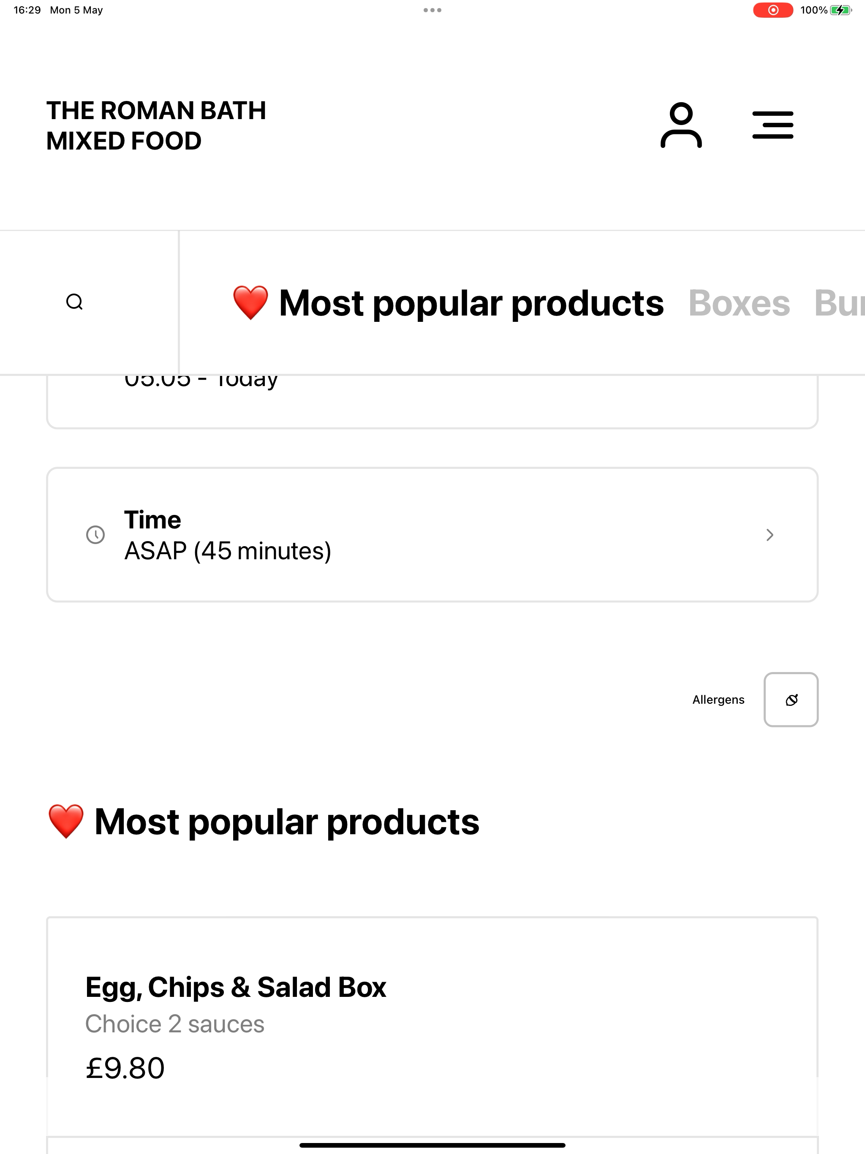
Task: Open the ASAP (45 minutes) time selector
Action: (432, 535)
